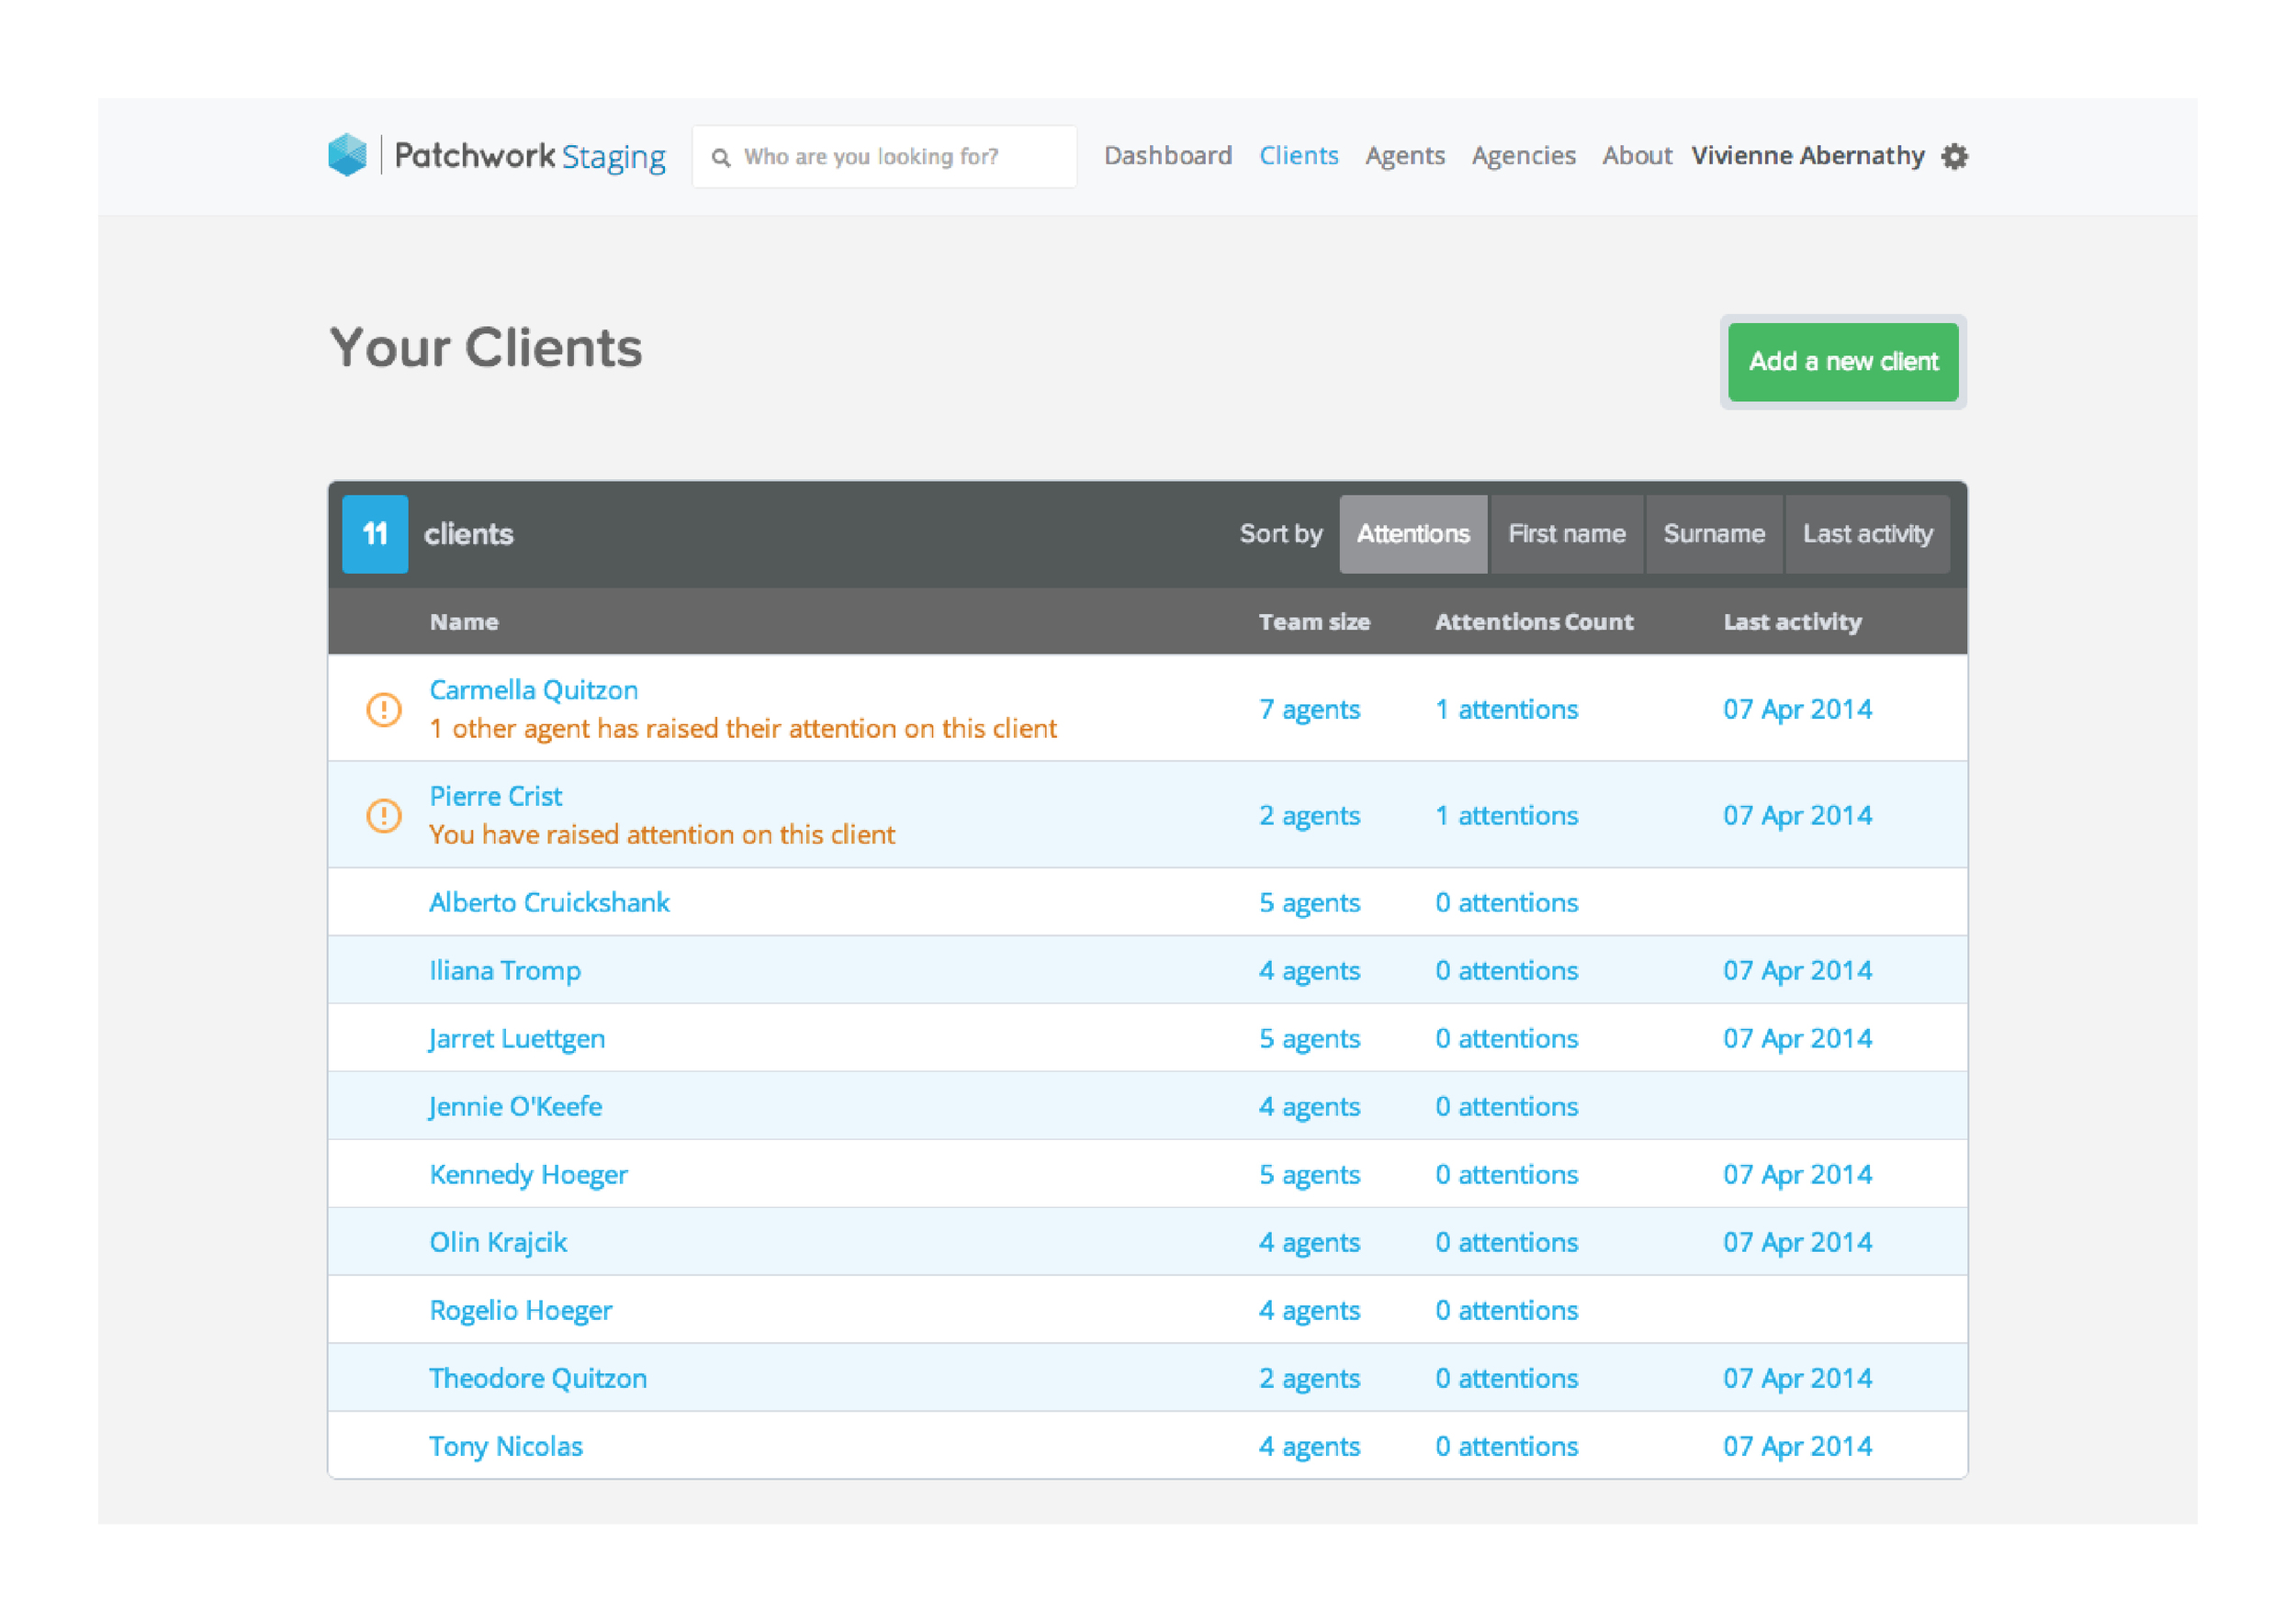Click the Last activity column header
2296x1622 pixels.
click(x=1792, y=621)
